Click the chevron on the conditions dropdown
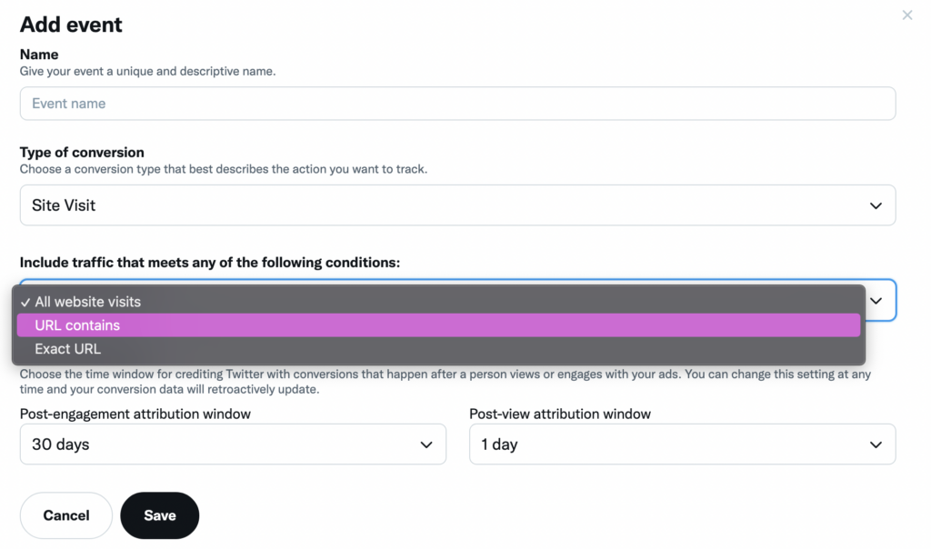 [x=876, y=300]
